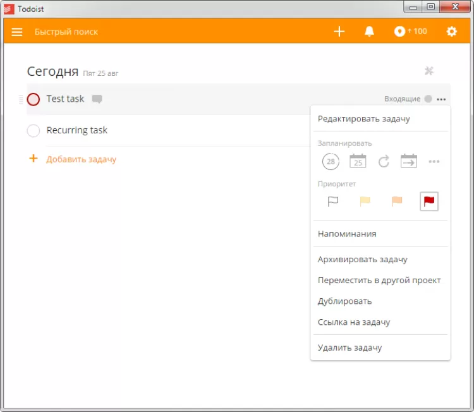Viewport: 474px width, 412px height.
Task: Click the Todoist app icon in title bar
Action: pyautogui.click(x=9, y=9)
